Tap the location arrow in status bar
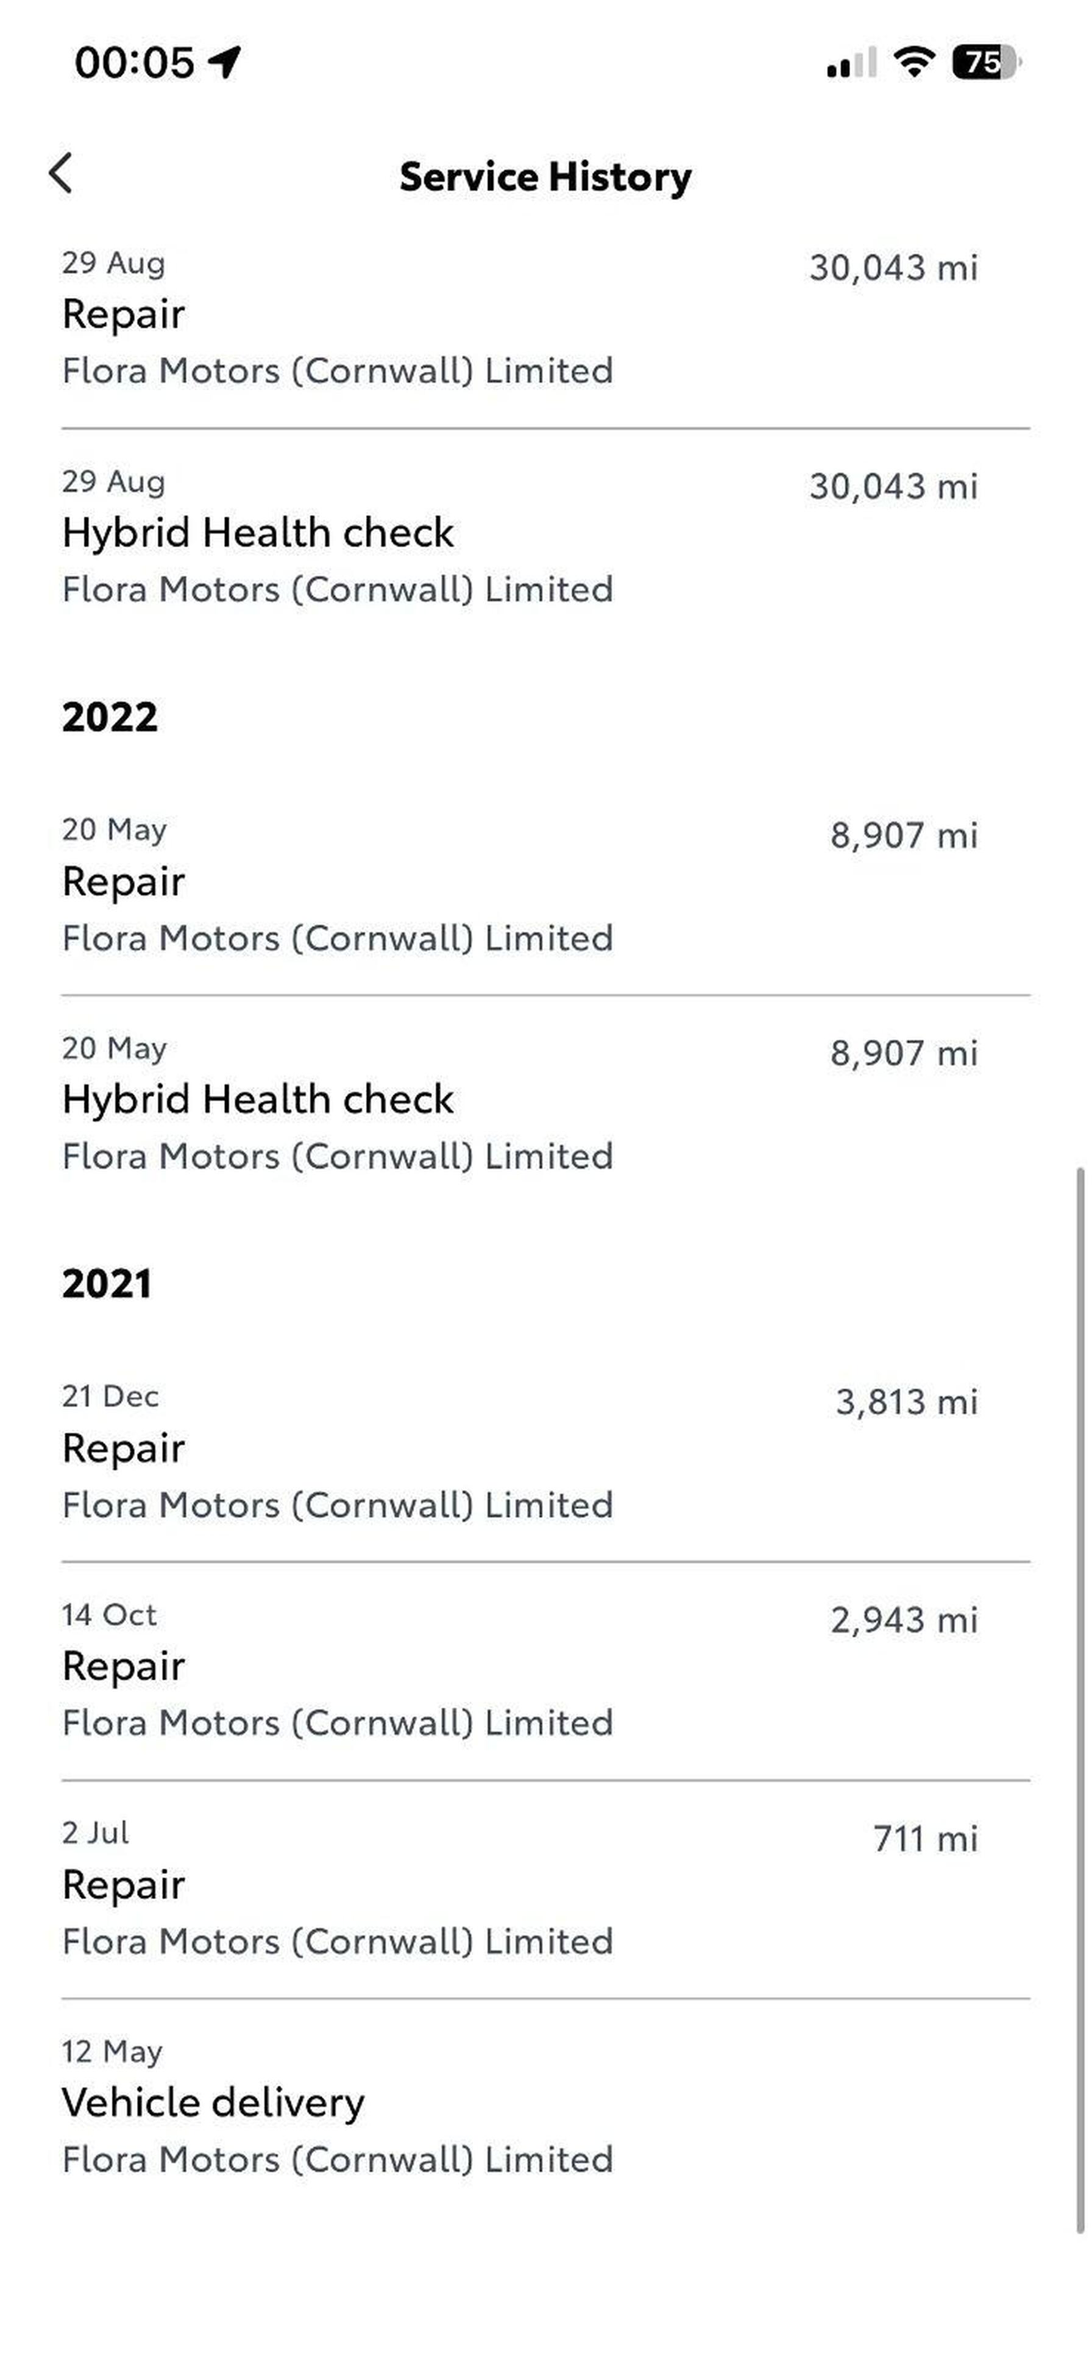The image size is (1092, 2364). 224,62
